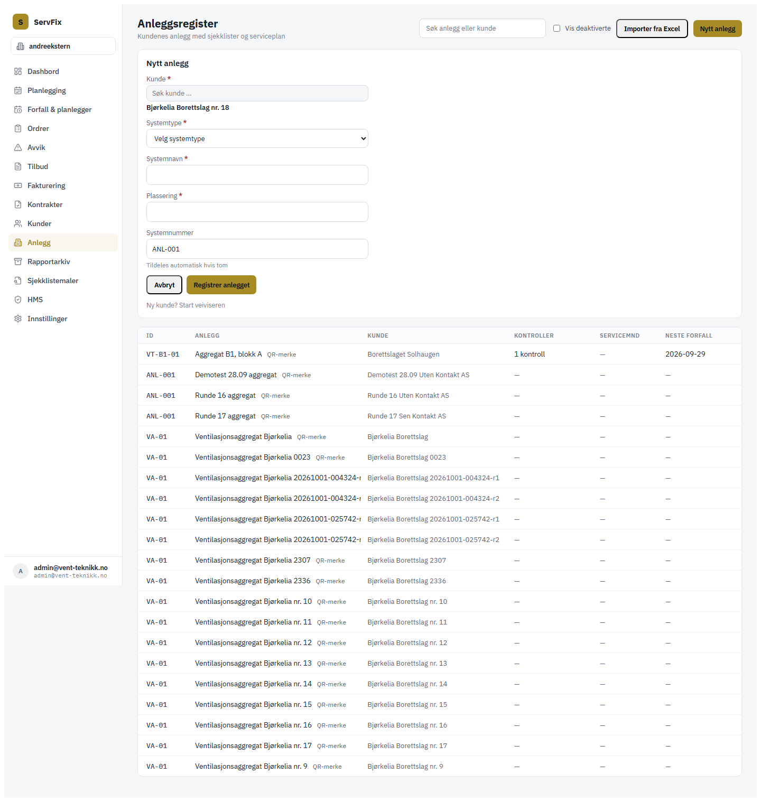Select the Avvik warning triangle icon

[x=18, y=147]
